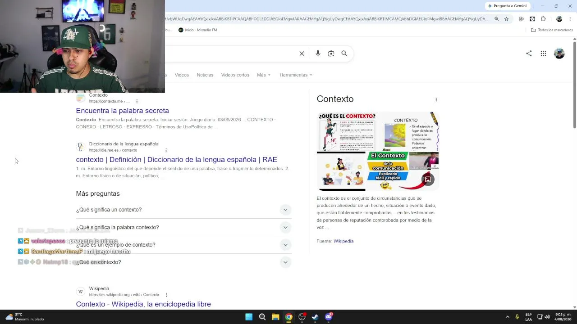This screenshot has height=324, width=577.
Task: Click the black-and-white extension icon in toolbar
Action: [532, 19]
